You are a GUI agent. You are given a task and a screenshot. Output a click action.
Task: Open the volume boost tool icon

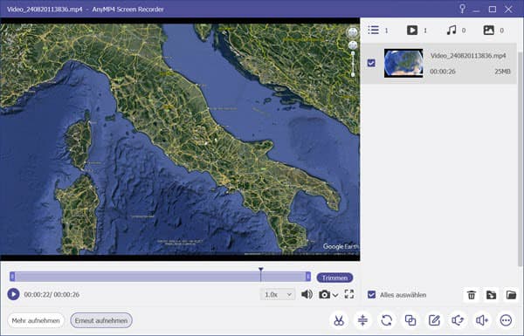tap(482, 320)
